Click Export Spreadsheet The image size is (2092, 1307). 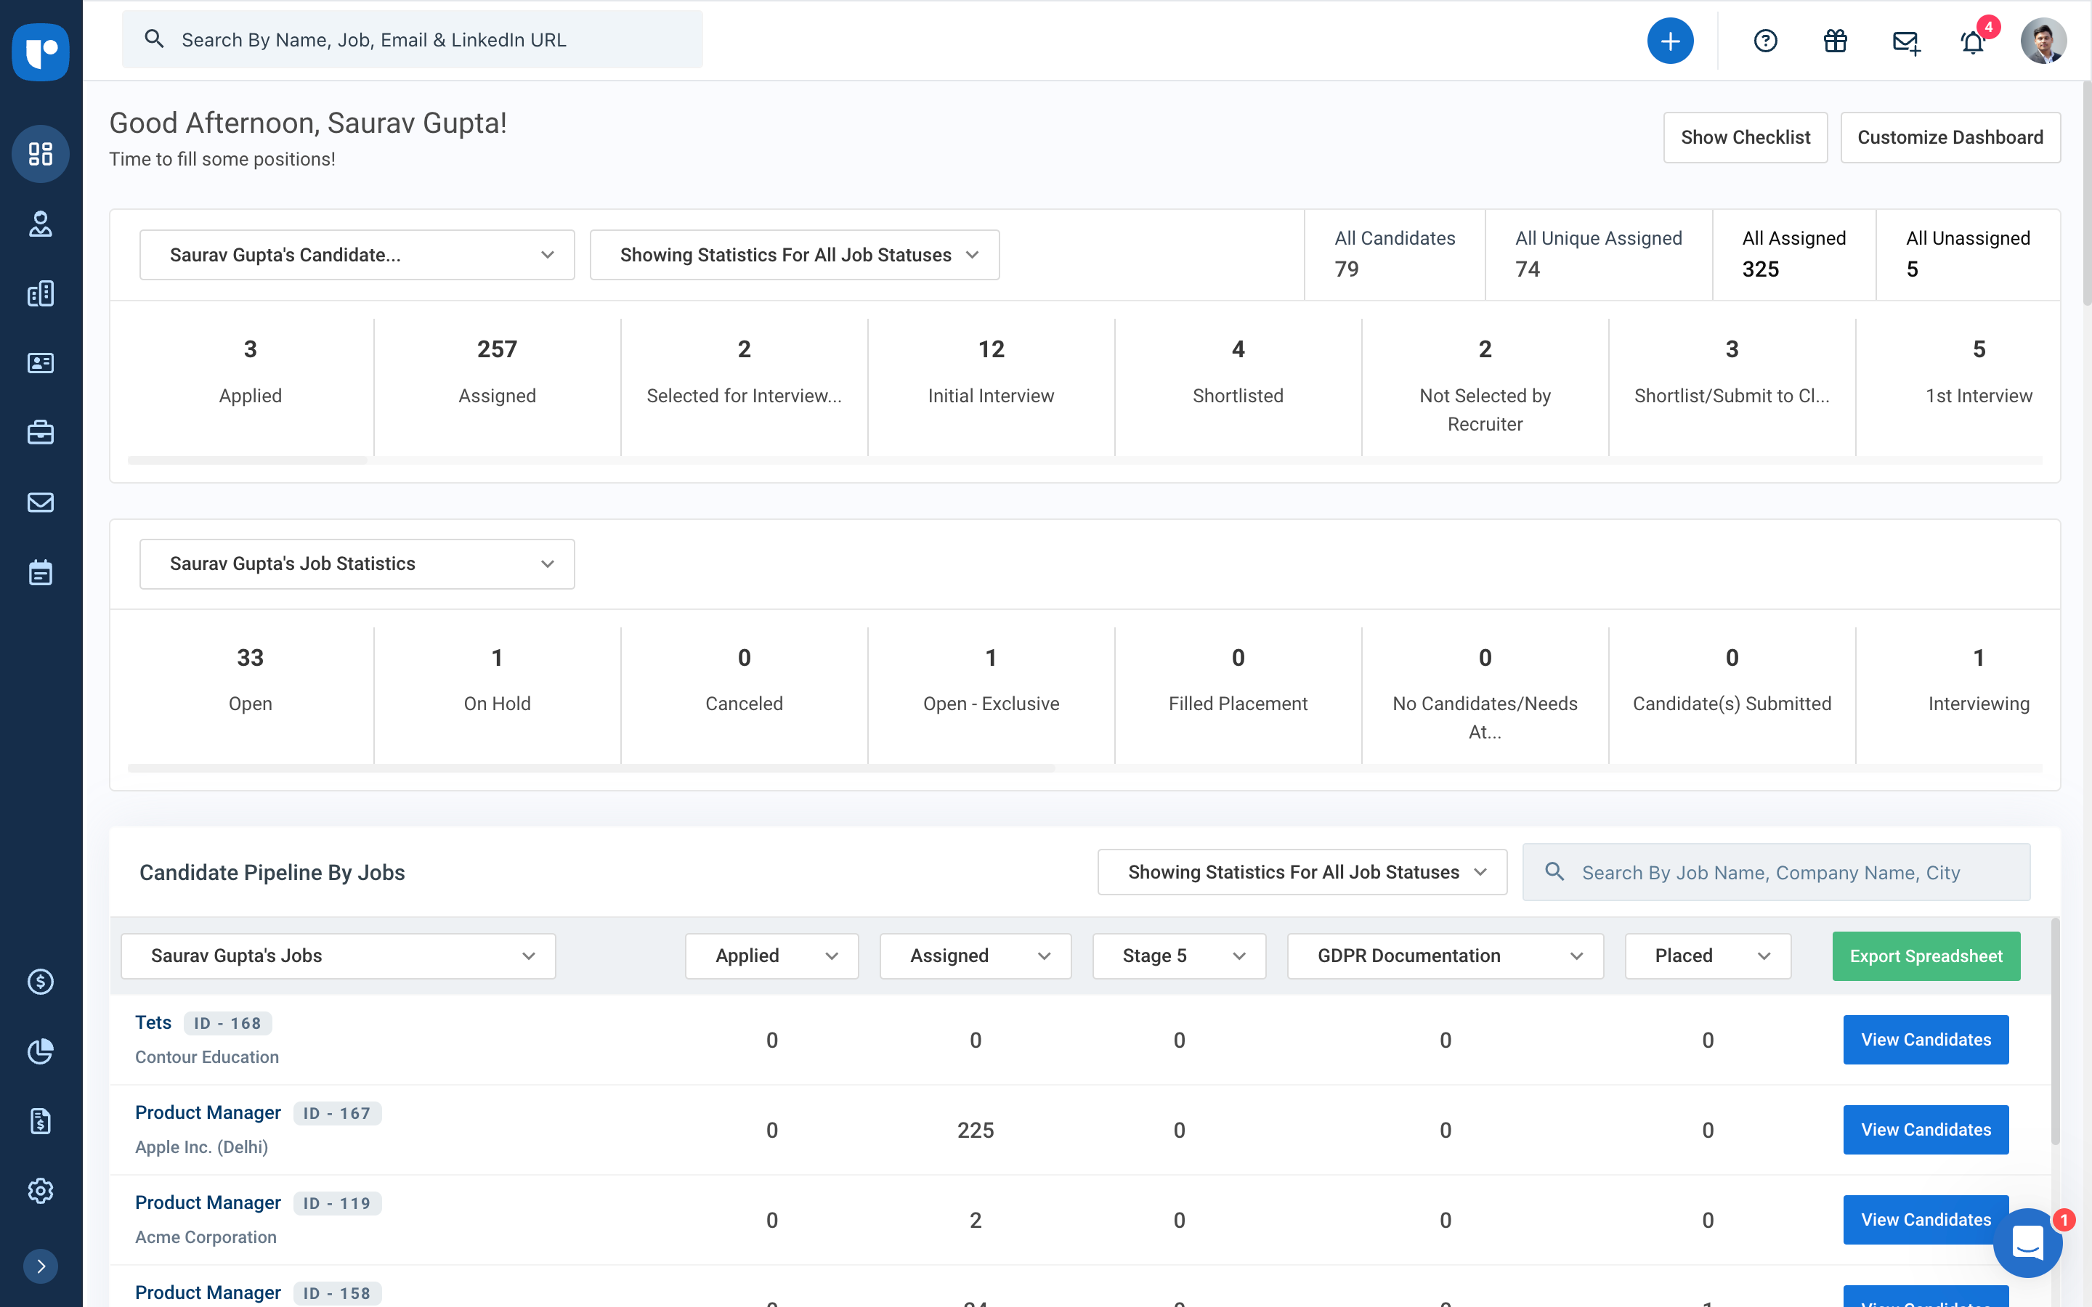point(1925,956)
